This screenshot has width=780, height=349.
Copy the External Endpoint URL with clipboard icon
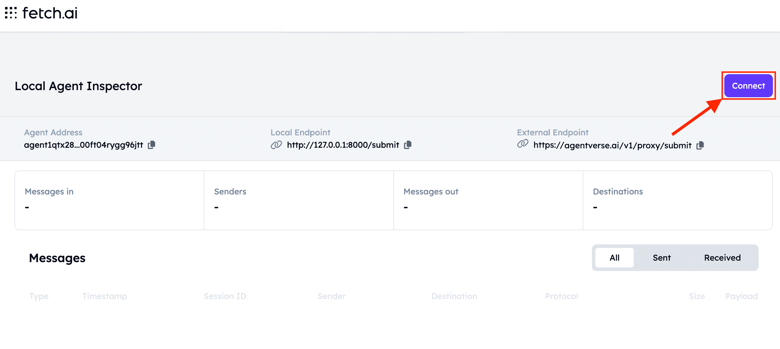(x=700, y=146)
